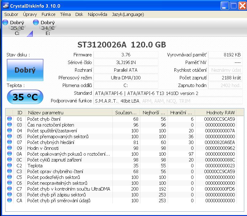Click the ID column header
The width and height of the screenshot is (247, 216).
point(20,112)
